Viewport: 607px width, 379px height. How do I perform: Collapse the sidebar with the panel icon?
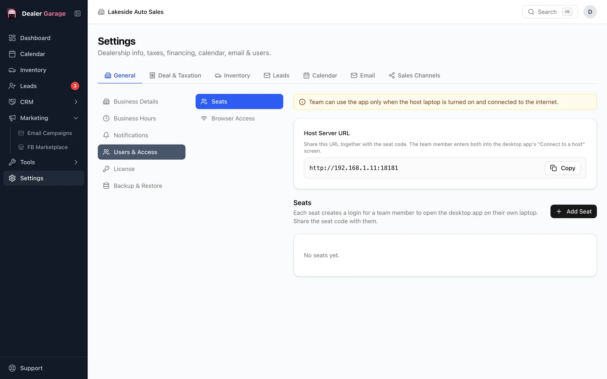pyautogui.click(x=78, y=13)
